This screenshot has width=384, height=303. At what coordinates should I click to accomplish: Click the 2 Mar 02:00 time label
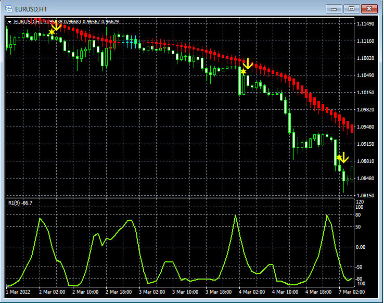coord(52,292)
